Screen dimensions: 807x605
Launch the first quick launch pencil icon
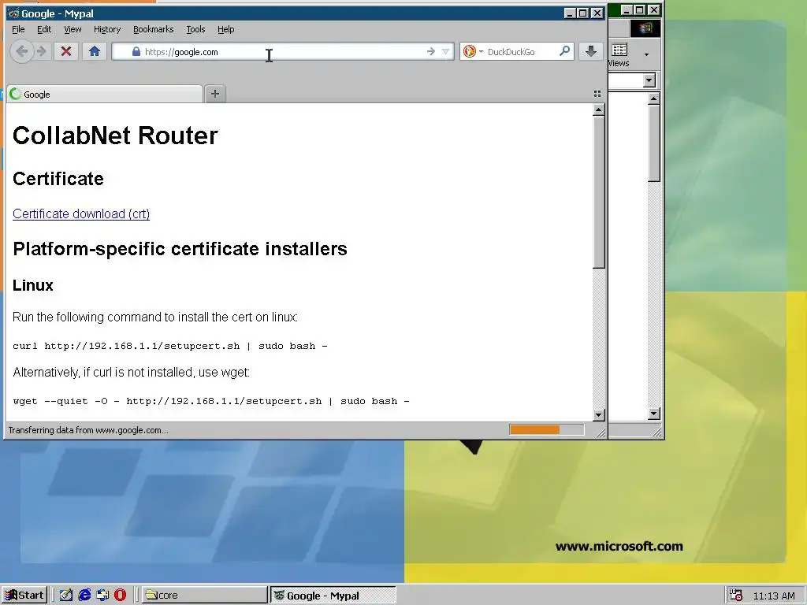pyautogui.click(x=66, y=596)
